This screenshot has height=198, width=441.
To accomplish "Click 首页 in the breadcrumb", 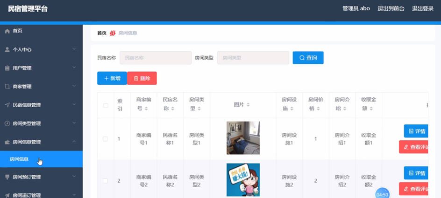I will click(x=102, y=33).
